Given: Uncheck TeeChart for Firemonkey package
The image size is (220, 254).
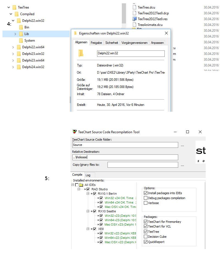Looking at the screenshot, I should point(145,222).
